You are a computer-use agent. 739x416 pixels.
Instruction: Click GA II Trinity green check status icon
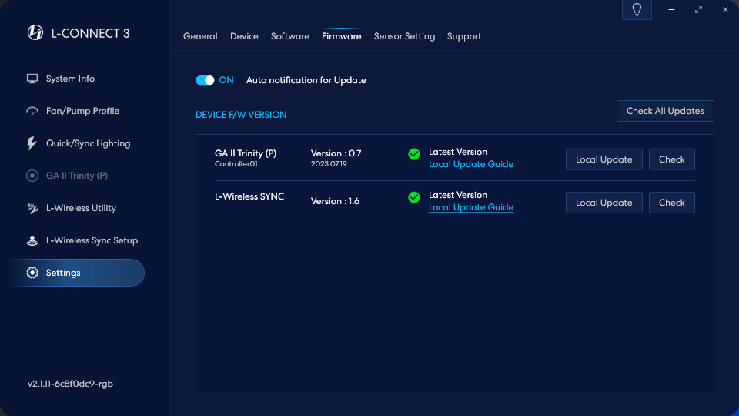pyautogui.click(x=414, y=154)
